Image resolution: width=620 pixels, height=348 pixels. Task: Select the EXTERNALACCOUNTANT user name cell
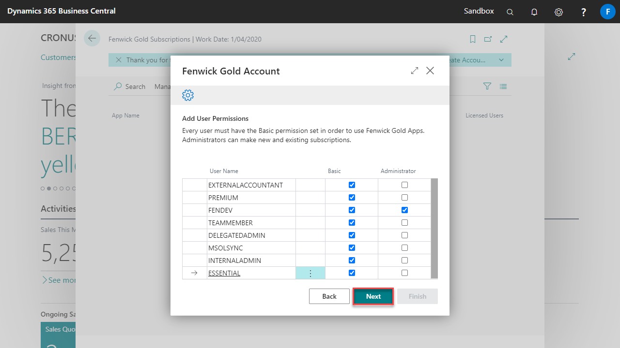(x=251, y=185)
